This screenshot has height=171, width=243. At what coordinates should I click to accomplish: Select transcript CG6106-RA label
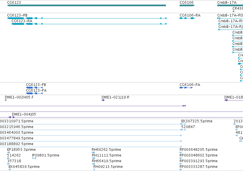click(190, 15)
